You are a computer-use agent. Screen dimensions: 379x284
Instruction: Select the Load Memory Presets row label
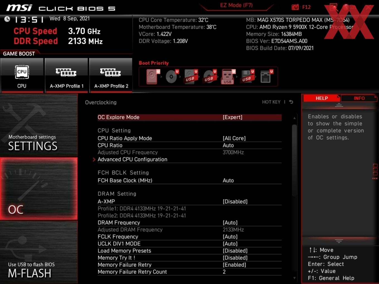(x=124, y=251)
